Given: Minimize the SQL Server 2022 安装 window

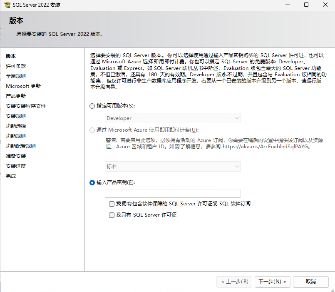Looking at the screenshot, I should click(288, 5).
